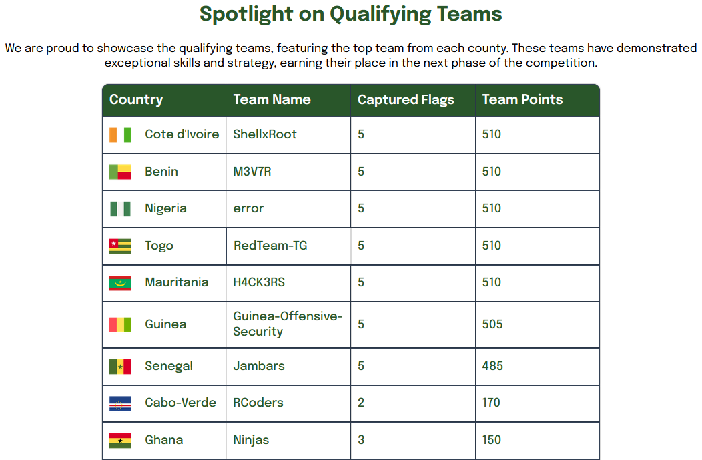Click the Guinea flag icon
Viewport: 702px width, 460px height.
tap(120, 324)
